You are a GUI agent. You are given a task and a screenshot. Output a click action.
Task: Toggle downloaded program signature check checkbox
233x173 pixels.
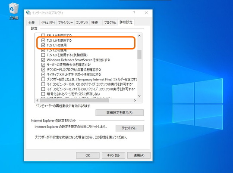(43, 70)
